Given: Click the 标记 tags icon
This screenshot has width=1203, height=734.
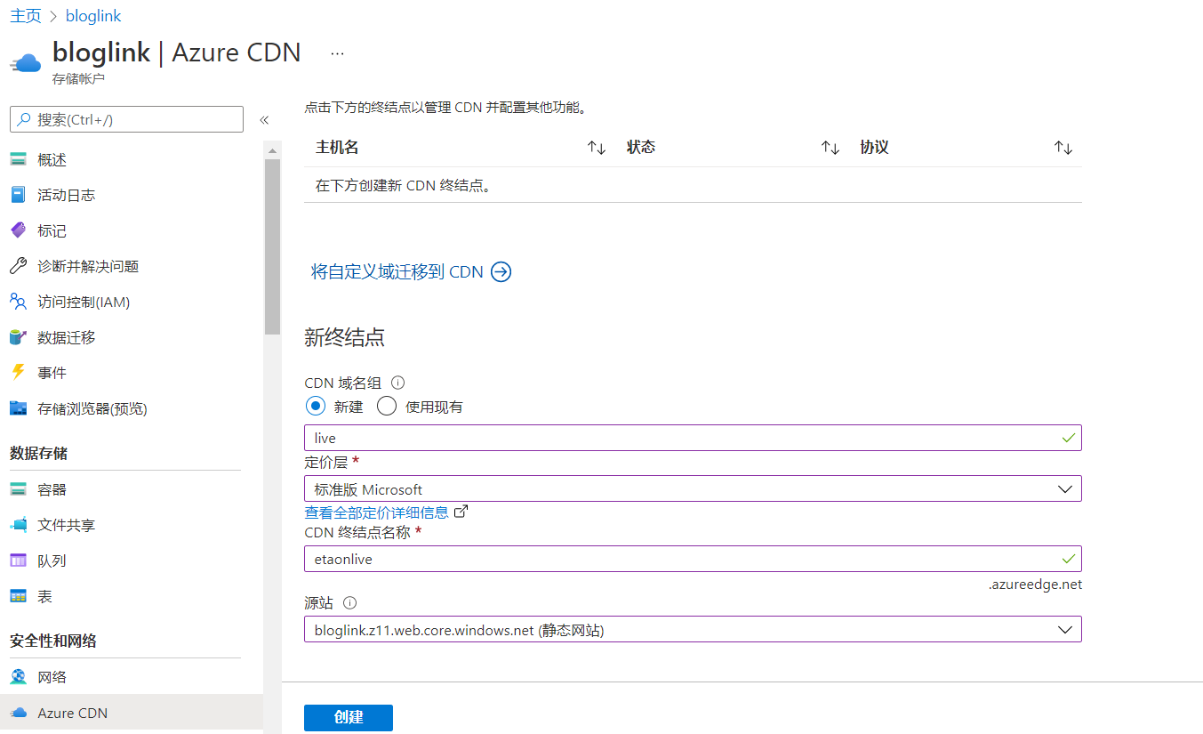Looking at the screenshot, I should tap(19, 230).
